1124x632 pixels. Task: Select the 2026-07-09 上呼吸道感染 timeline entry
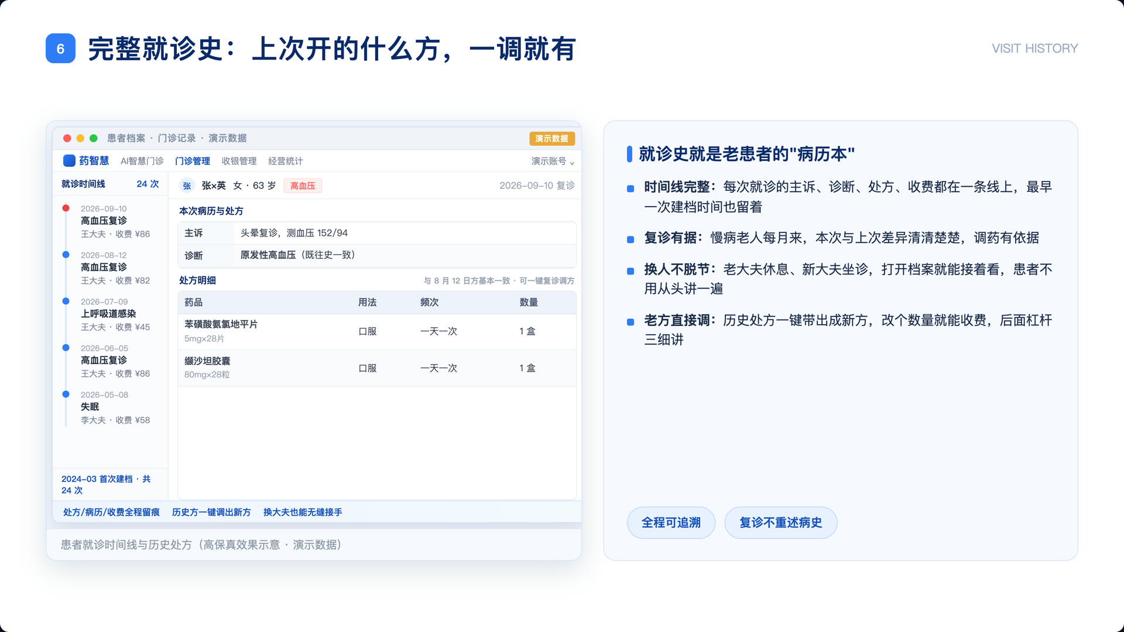coord(110,314)
